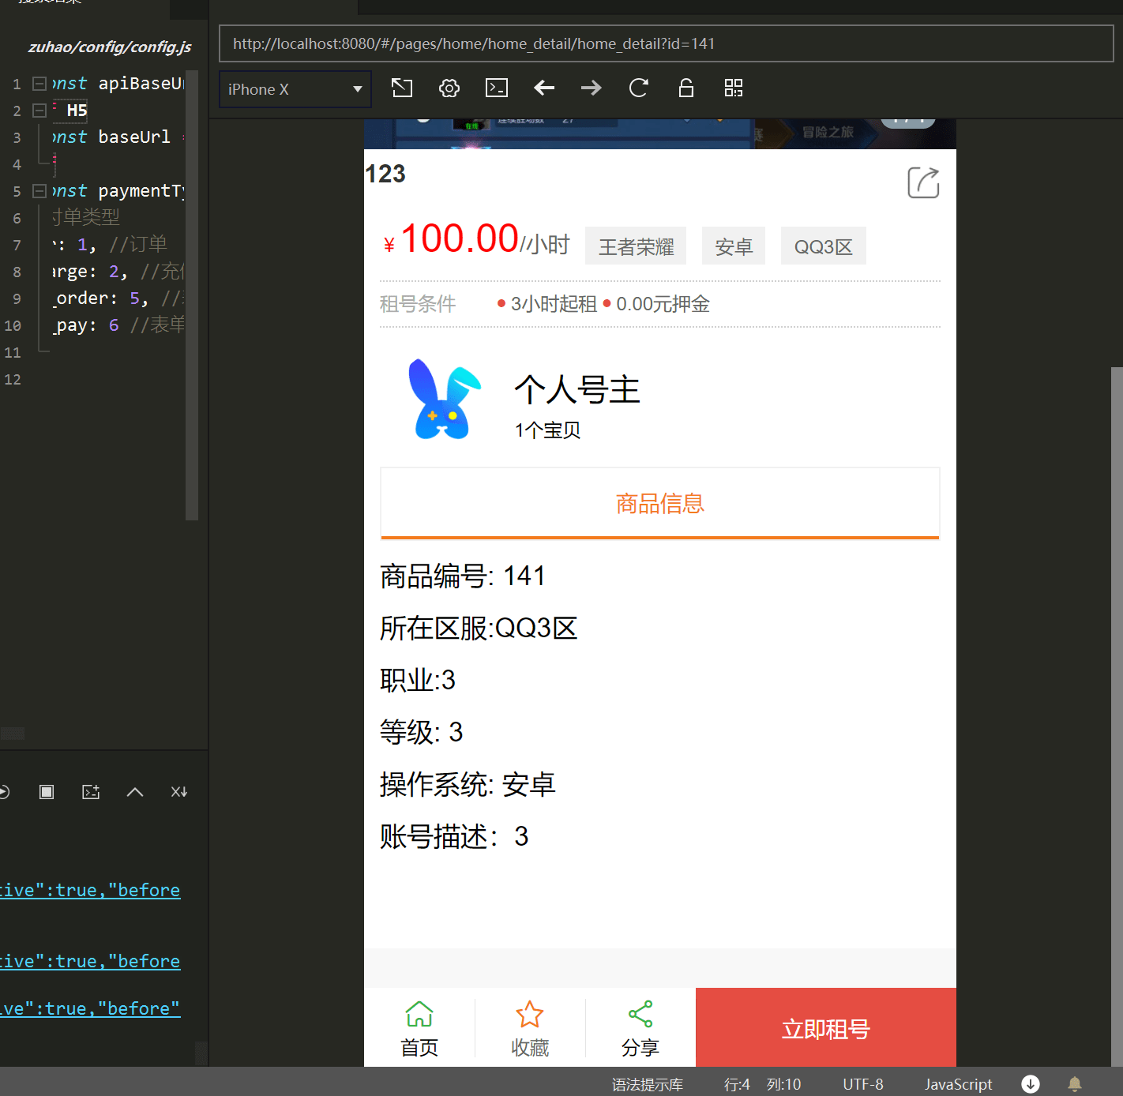This screenshot has width=1123, height=1096.
Task: Click the blue rabbit avatar image
Action: [443, 399]
